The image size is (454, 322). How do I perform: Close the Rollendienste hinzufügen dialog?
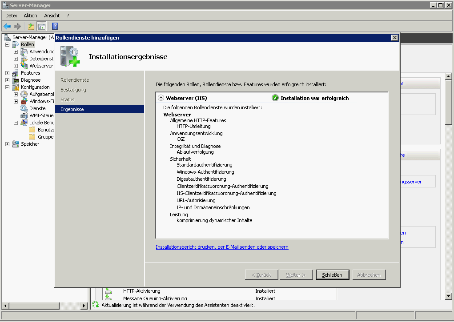(x=394, y=38)
